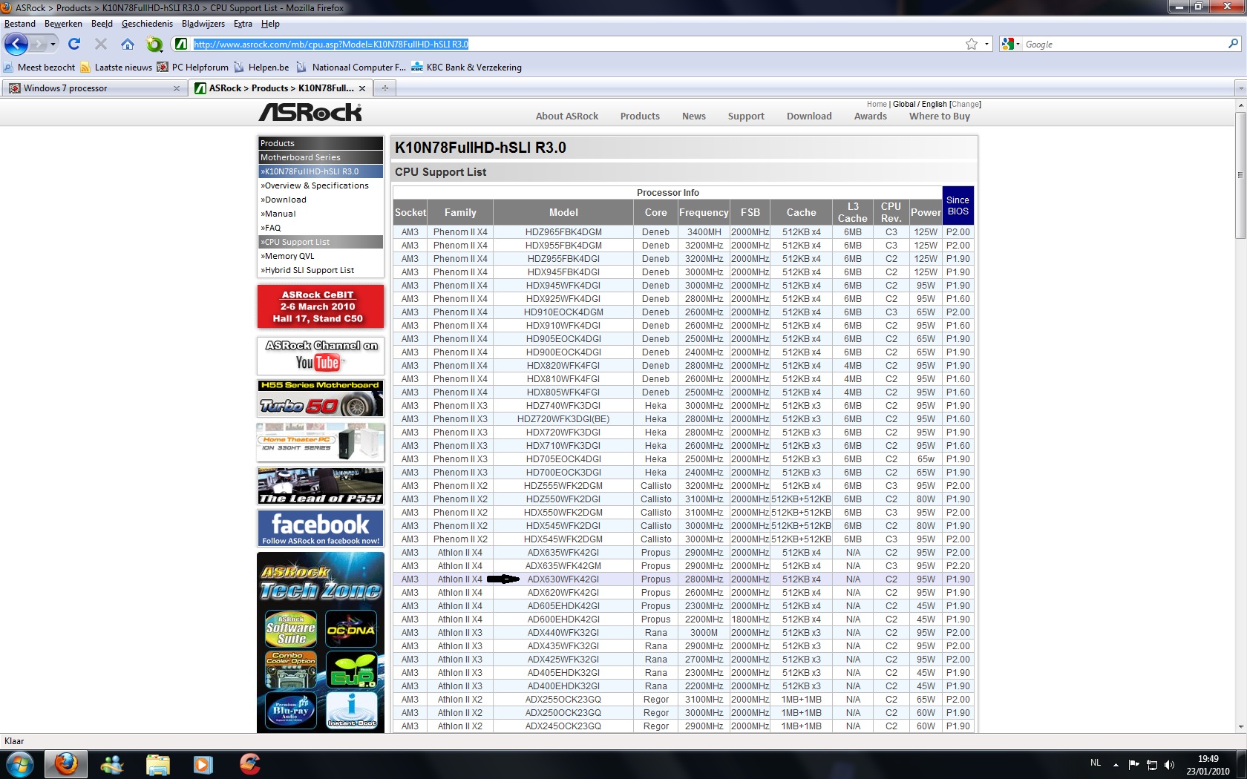
Task: Open the Windows Start menu orb
Action: (19, 764)
